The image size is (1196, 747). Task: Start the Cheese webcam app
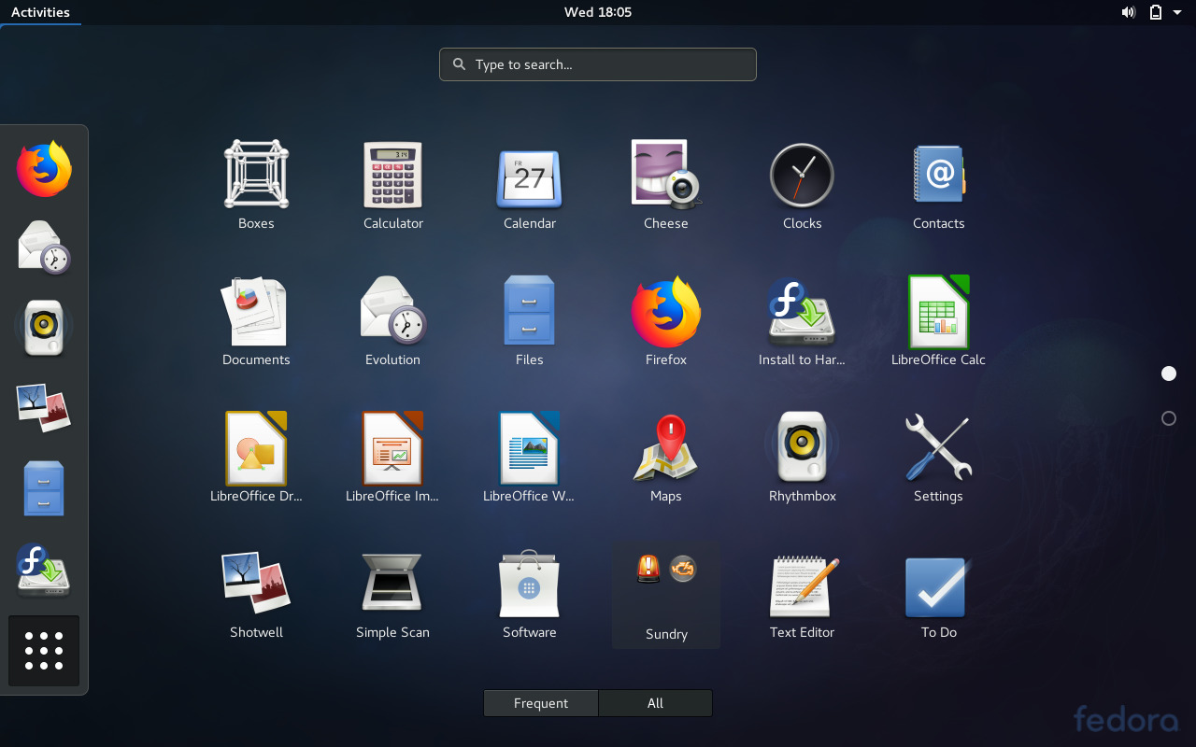[665, 175]
